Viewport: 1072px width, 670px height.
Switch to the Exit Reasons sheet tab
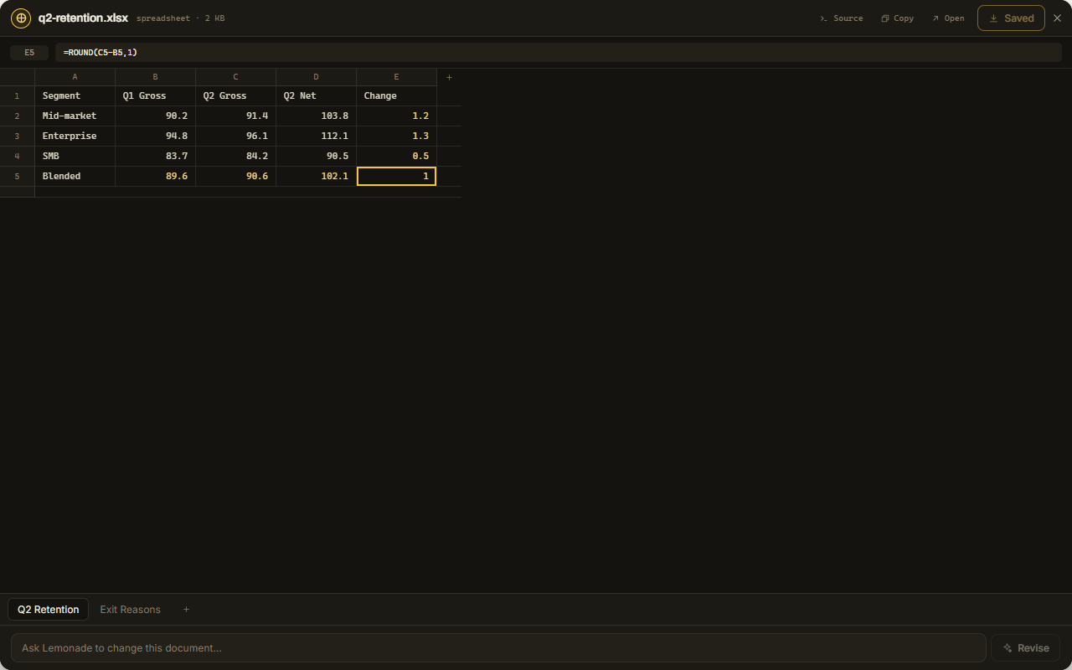pos(130,610)
